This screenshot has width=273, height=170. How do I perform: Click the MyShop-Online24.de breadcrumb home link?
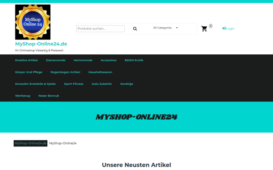30,143
